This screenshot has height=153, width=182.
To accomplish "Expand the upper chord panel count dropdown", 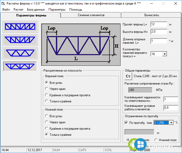I will pyautogui.click(x=164, y=54).
